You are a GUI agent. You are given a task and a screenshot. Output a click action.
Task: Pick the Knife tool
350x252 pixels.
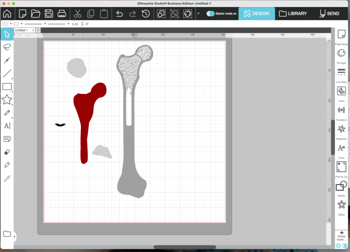tap(7, 165)
